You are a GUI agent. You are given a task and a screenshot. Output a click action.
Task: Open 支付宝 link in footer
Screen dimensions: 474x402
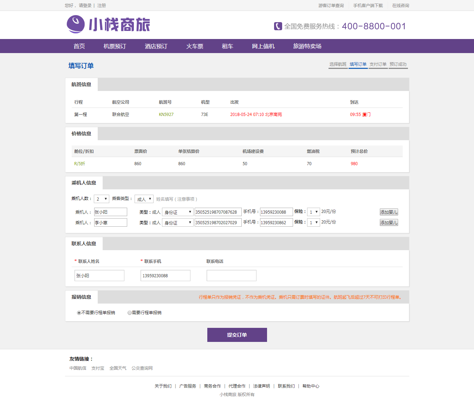(x=98, y=368)
